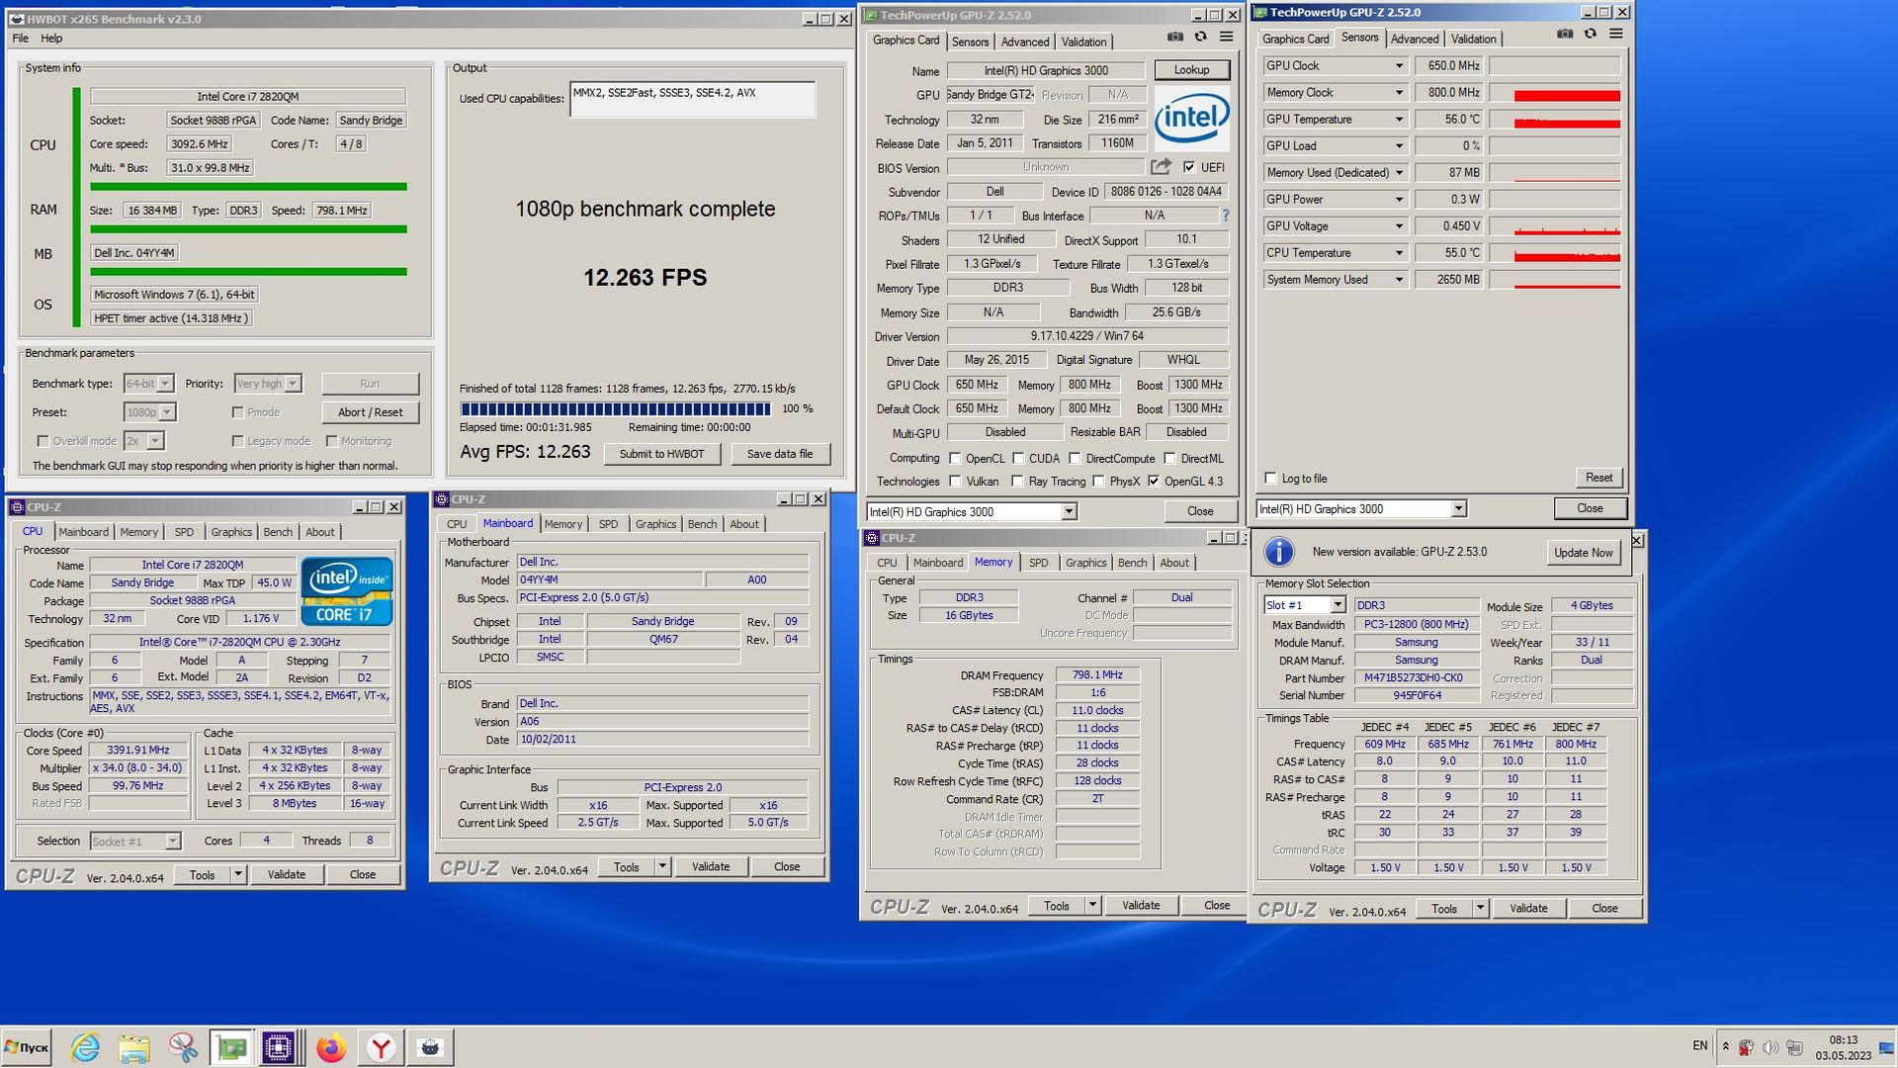1898x1068 pixels.
Task: Click Abort / Reset button
Action: click(370, 412)
